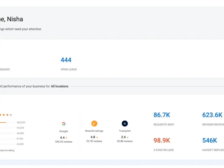Image resolution: width=224 pixels, height=168 pixels.
Task: Click the Google logo icon
Action: pos(64,123)
